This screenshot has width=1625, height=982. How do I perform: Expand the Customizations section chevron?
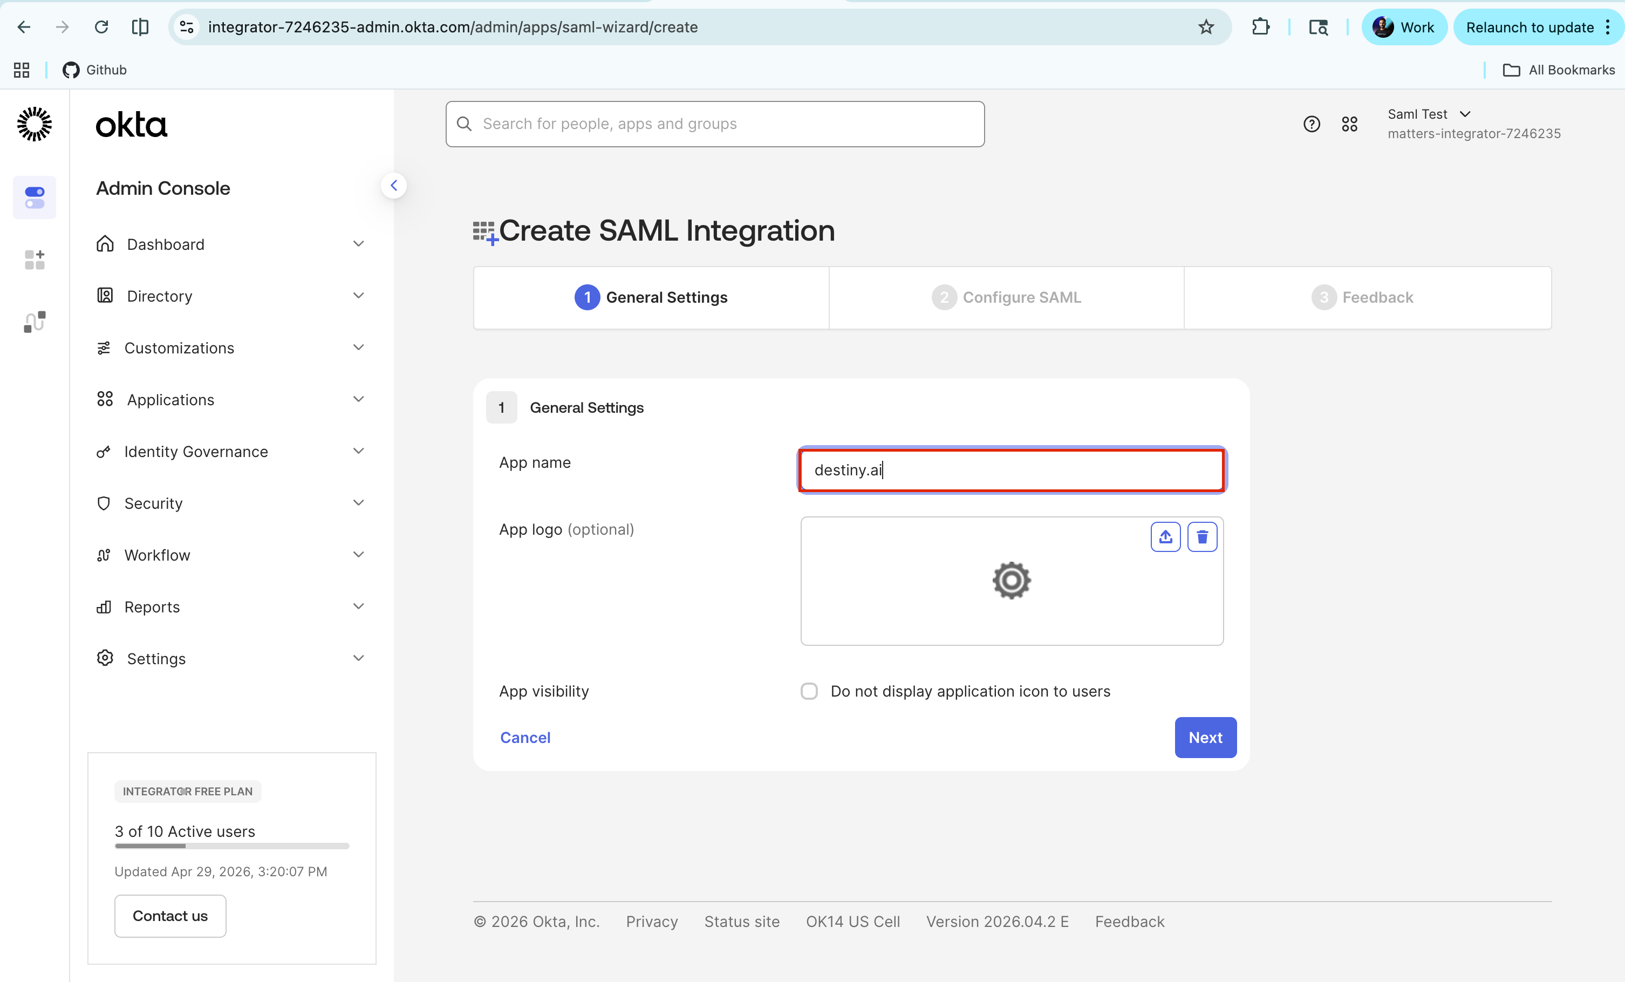[358, 347]
